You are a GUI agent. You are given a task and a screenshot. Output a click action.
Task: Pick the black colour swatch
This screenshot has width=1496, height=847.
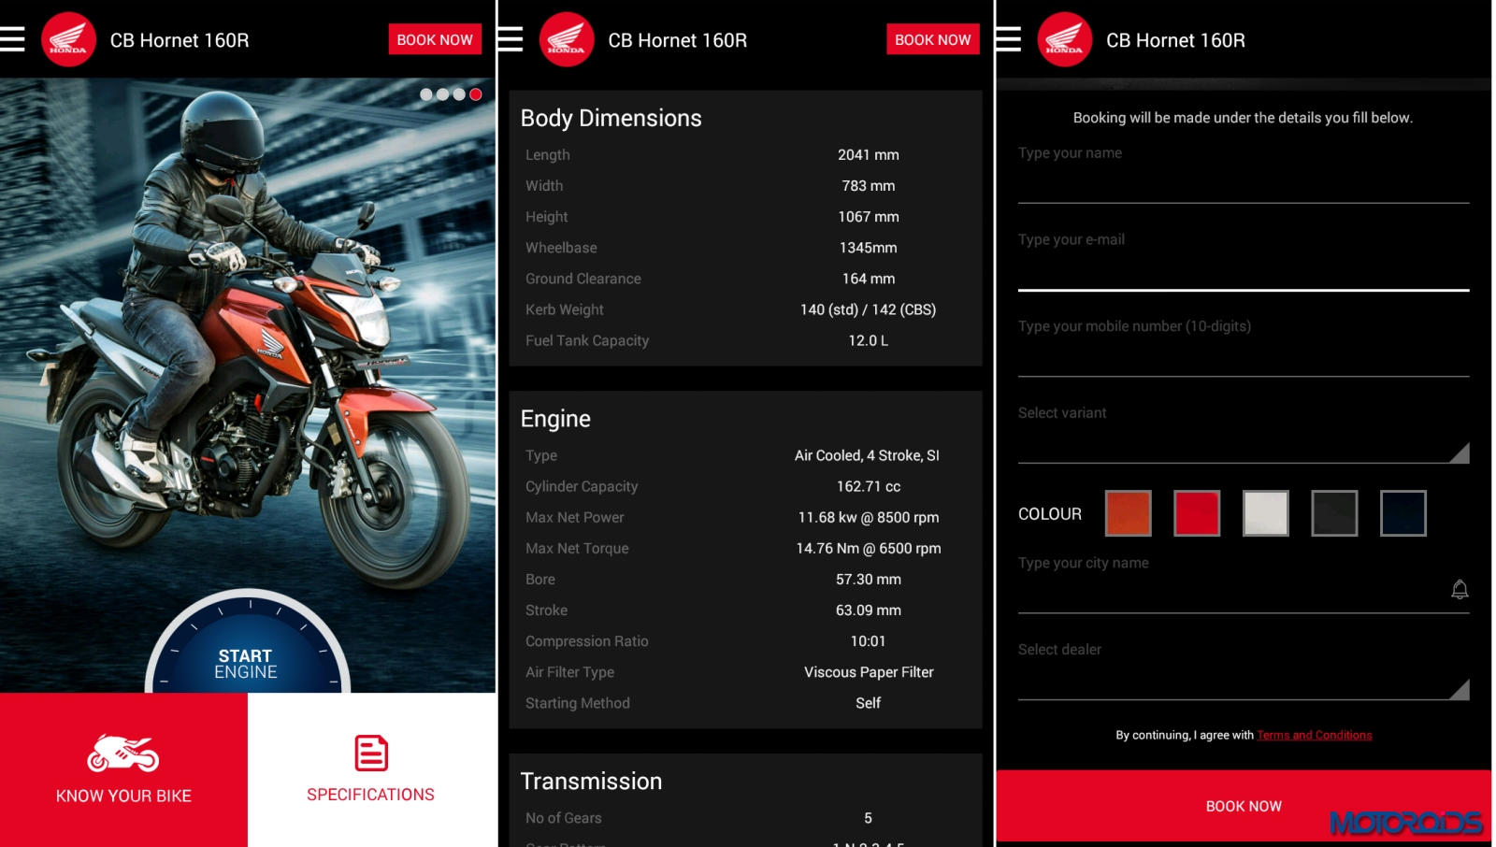[1334, 513]
